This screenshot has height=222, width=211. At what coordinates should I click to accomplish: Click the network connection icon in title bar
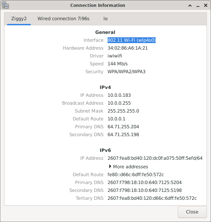click(x=5, y=5)
